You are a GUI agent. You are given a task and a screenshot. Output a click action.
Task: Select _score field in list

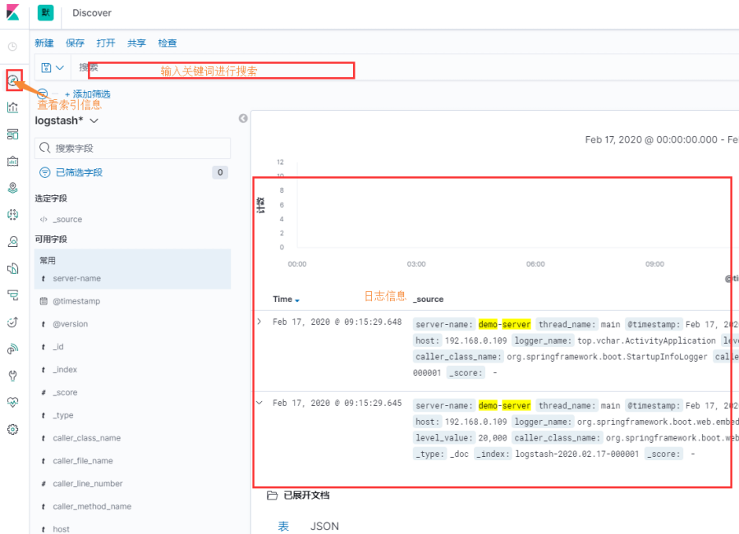pos(65,392)
